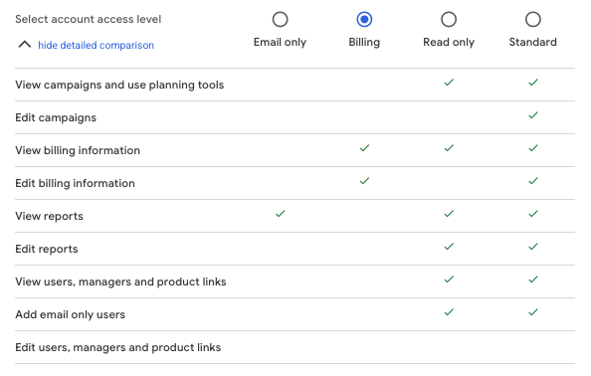Click the 'View billing information' row text

click(x=78, y=150)
